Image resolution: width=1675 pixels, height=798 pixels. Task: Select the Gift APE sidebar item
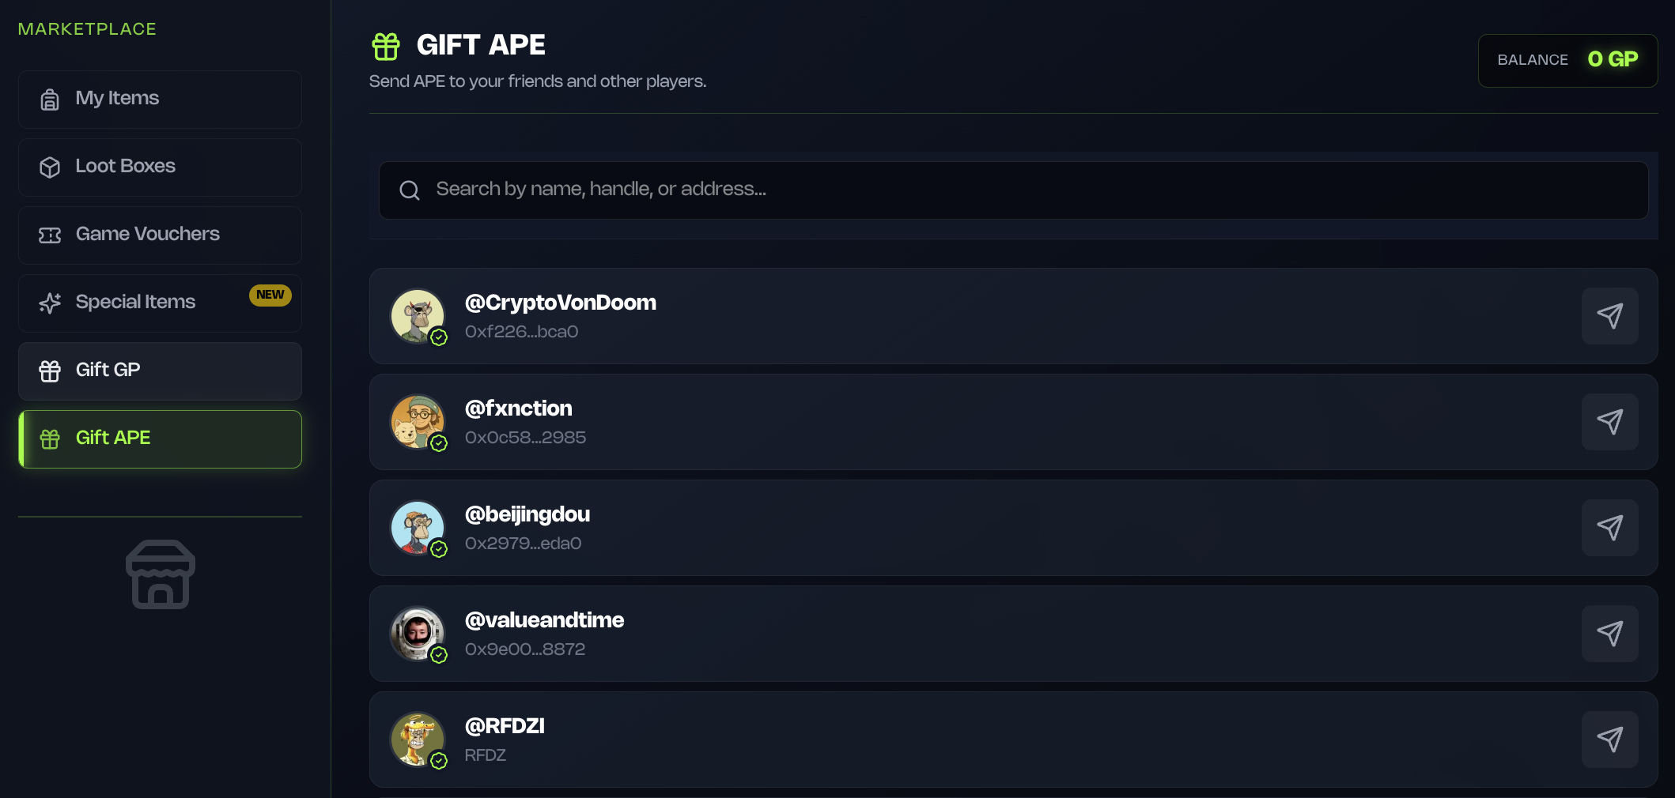coord(160,439)
